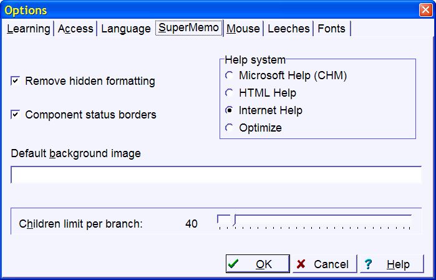The image size is (436, 280).
Task: Click the Children limit per branch label
Action: click(80, 223)
